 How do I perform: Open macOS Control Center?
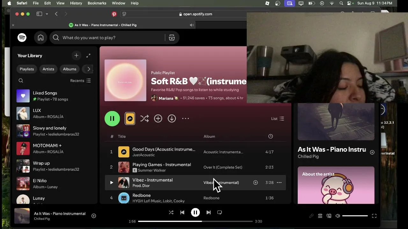coord(350,3)
